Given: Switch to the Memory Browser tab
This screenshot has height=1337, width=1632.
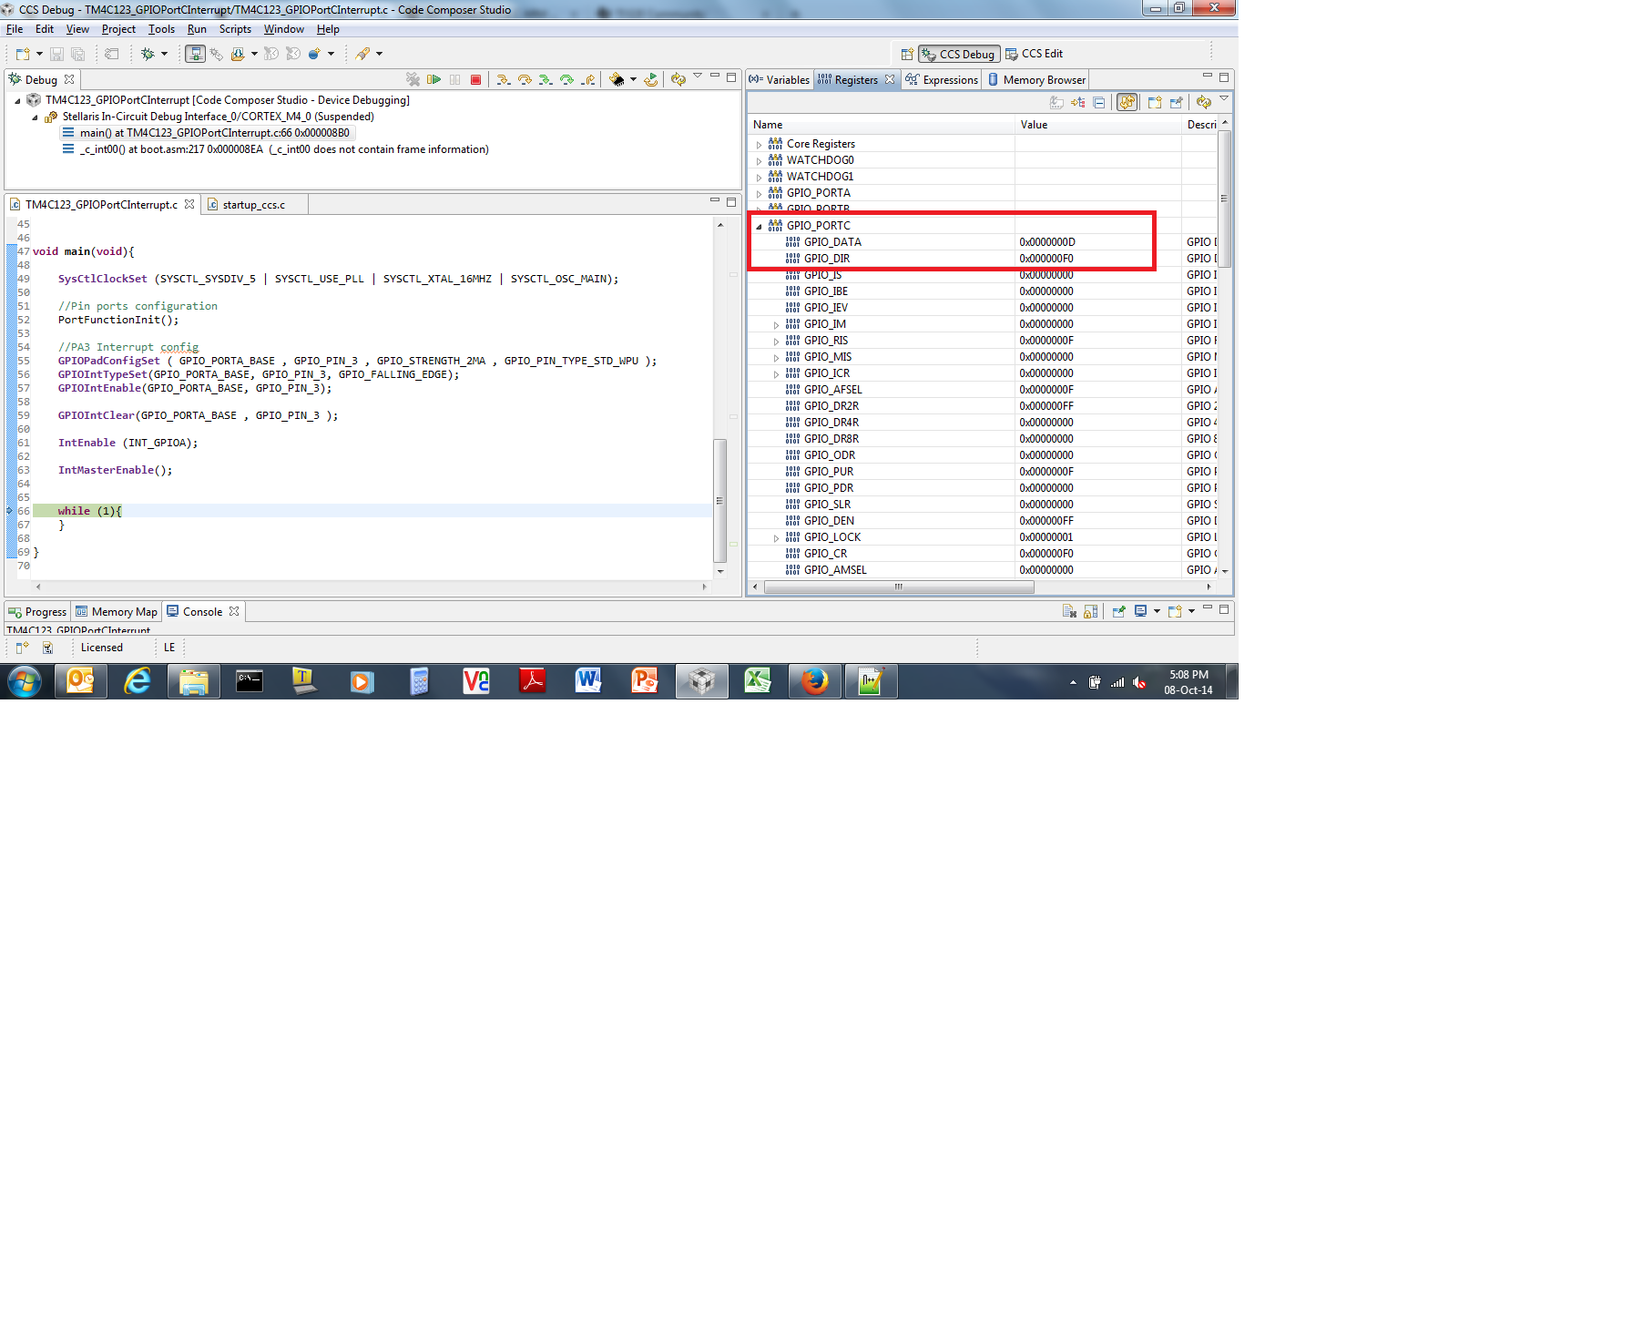Looking at the screenshot, I should click(x=1036, y=80).
